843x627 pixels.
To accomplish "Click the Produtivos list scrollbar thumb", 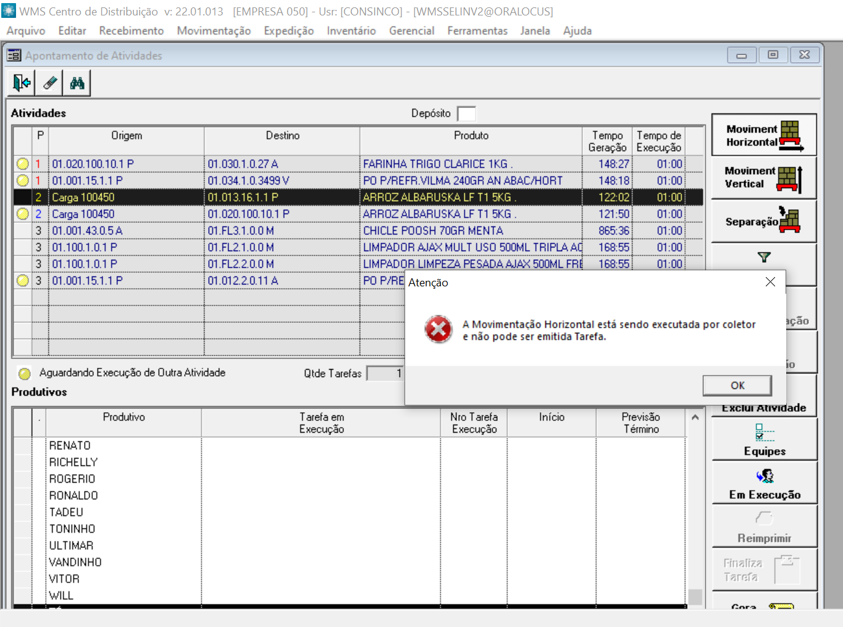I will coord(695,597).
